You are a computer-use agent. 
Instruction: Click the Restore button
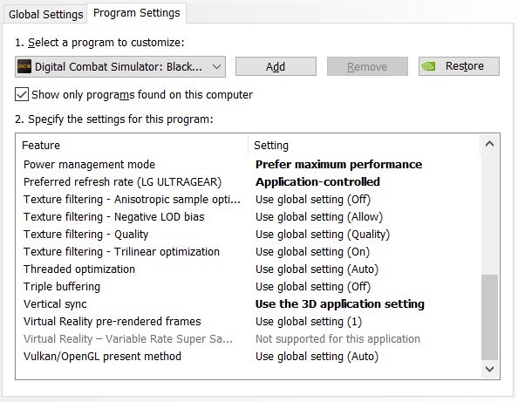click(x=459, y=66)
